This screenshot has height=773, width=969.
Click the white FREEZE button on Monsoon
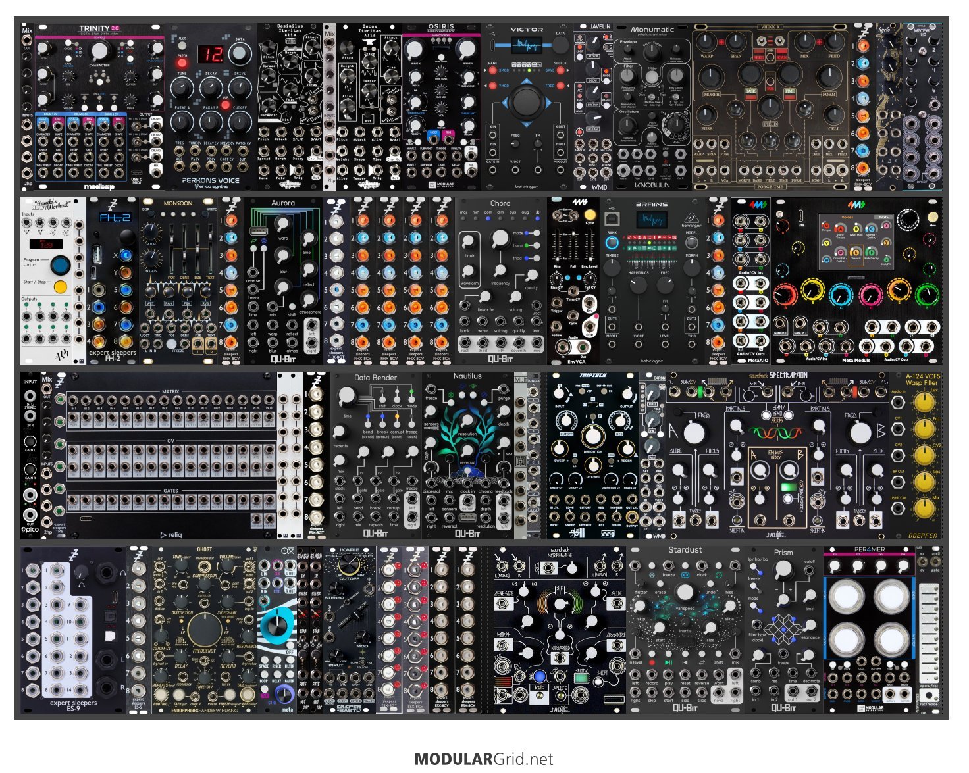[x=170, y=343]
